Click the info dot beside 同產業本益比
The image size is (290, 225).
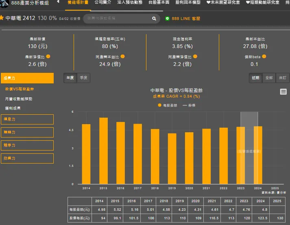click(122, 56)
